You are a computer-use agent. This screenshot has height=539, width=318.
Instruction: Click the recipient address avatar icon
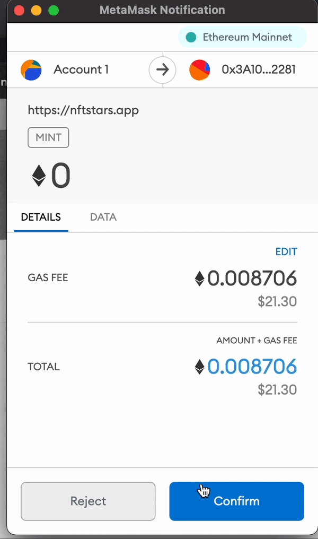tap(200, 70)
